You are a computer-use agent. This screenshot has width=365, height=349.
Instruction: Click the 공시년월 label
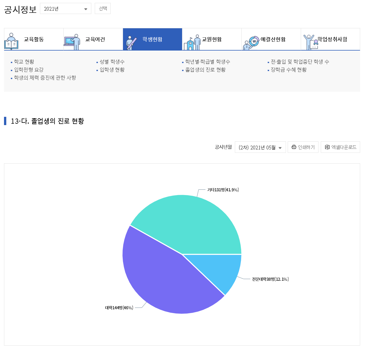point(223,147)
